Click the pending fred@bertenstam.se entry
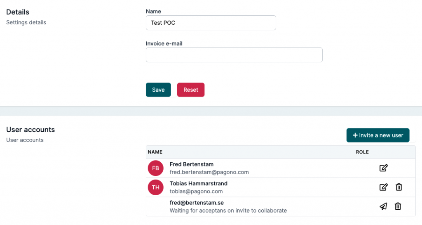 click(x=197, y=203)
